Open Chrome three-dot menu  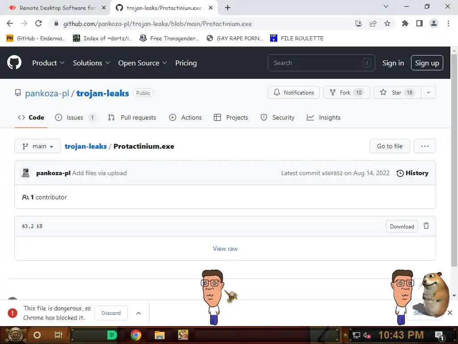coord(448,23)
